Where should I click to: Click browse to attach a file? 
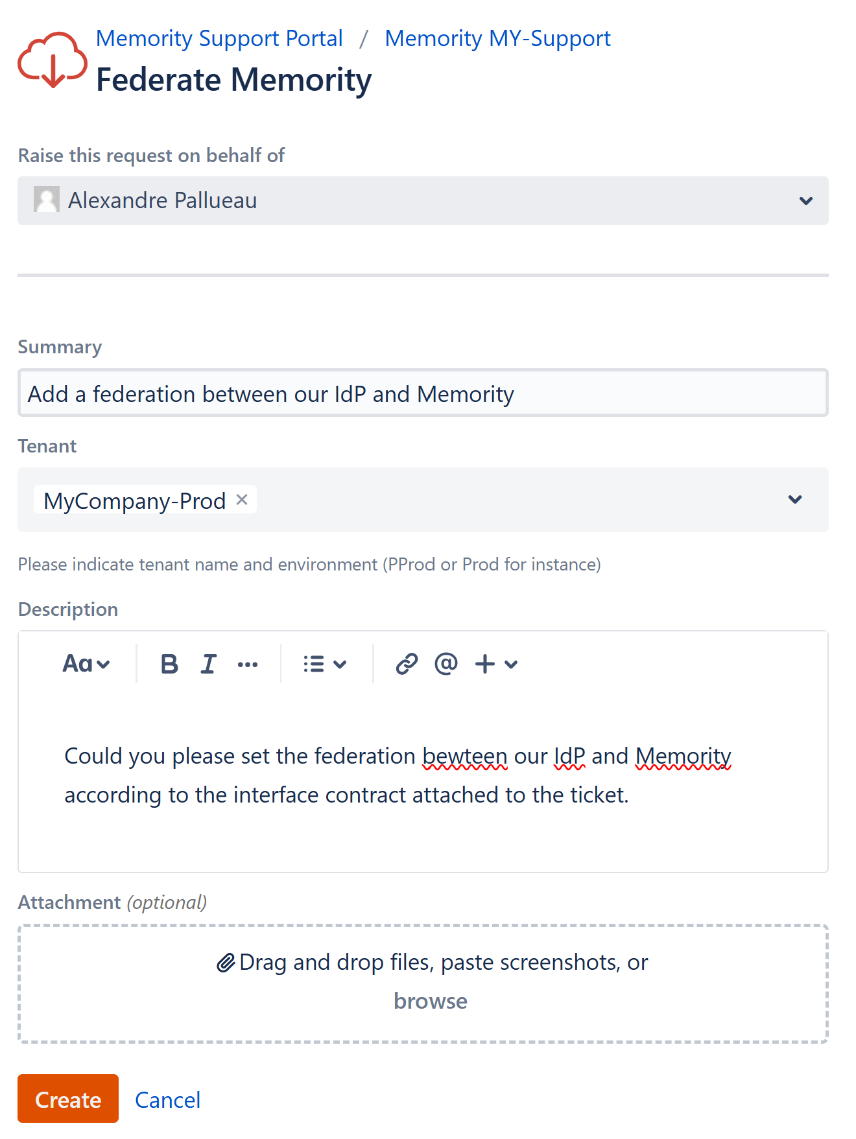click(430, 1001)
